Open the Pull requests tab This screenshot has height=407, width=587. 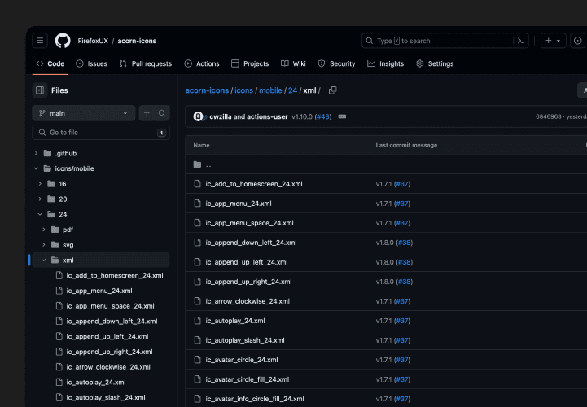click(146, 63)
